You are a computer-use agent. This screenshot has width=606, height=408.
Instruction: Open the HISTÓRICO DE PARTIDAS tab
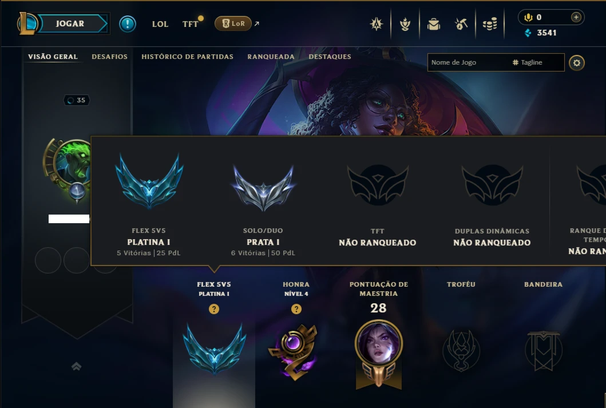click(188, 57)
